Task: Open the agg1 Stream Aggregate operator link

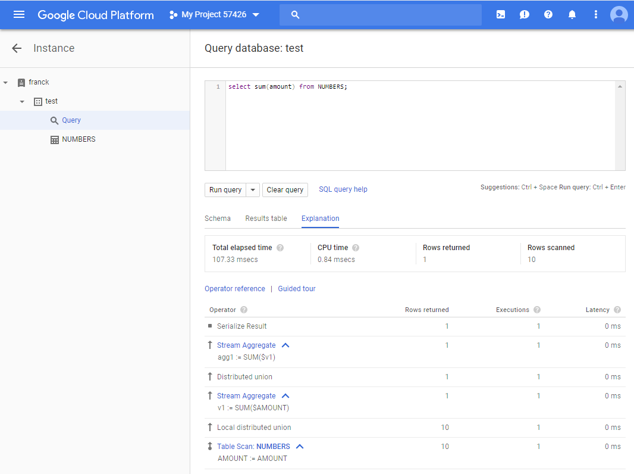Action: click(x=246, y=345)
